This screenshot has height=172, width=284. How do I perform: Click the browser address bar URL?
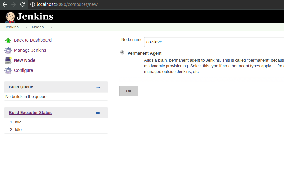(x=67, y=4)
